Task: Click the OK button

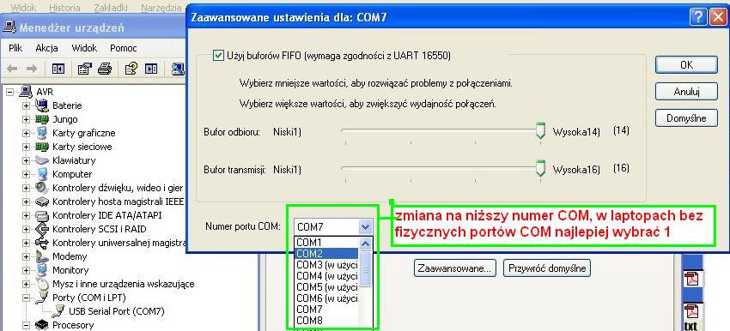Action: tap(686, 65)
